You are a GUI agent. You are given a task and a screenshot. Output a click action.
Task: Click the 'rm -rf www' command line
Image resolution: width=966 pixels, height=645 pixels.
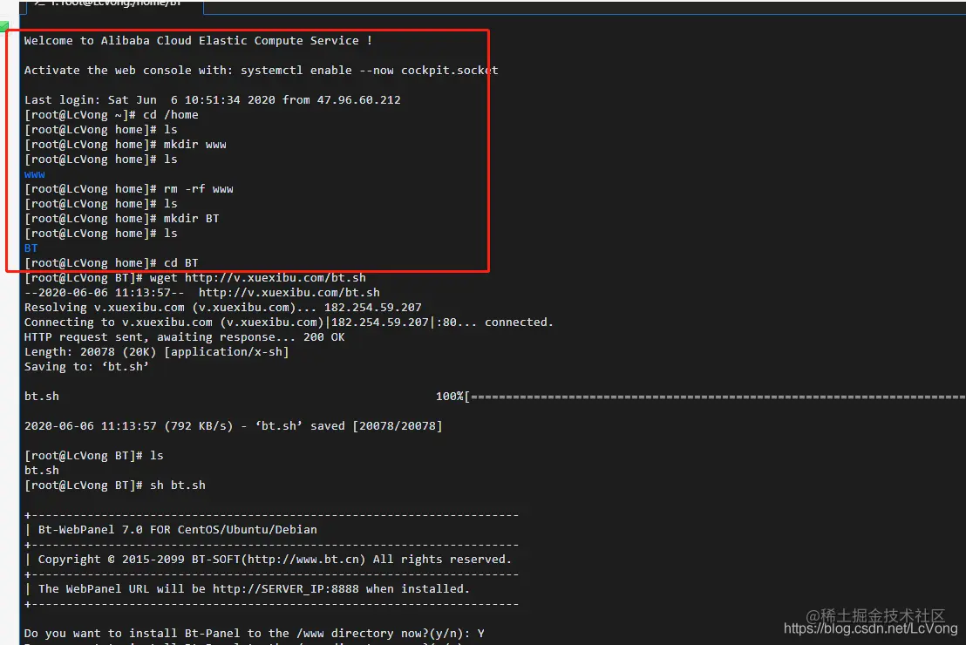pyautogui.click(x=128, y=189)
